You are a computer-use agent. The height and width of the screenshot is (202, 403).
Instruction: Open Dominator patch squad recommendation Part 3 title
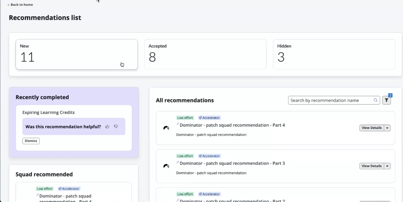(x=232, y=163)
